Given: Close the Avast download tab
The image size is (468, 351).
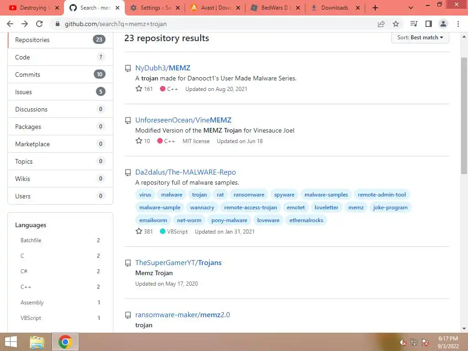Looking at the screenshot, I should pyautogui.click(x=238, y=8).
